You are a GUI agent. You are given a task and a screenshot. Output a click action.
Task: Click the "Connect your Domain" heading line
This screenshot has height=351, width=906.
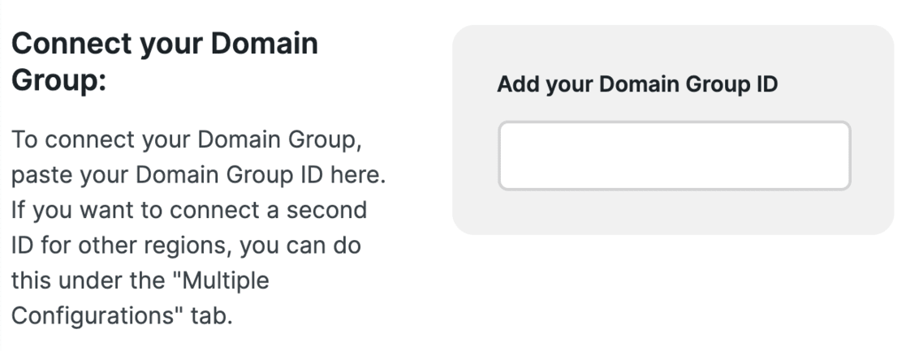(x=166, y=44)
